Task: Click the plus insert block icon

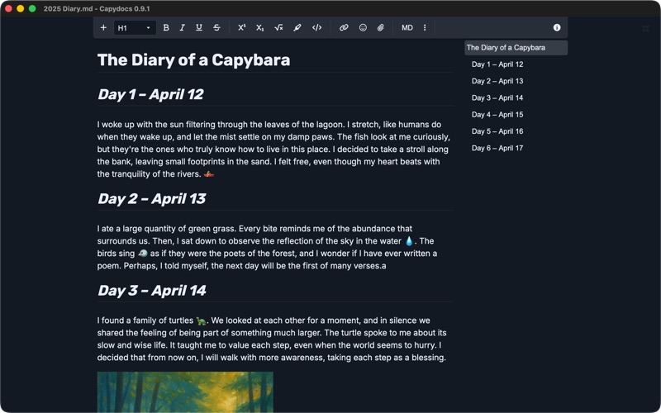Action: pos(103,28)
